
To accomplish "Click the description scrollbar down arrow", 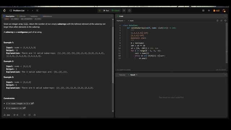I will (113, 111).
